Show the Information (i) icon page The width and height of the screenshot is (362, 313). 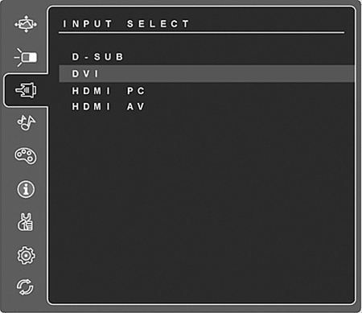26,189
